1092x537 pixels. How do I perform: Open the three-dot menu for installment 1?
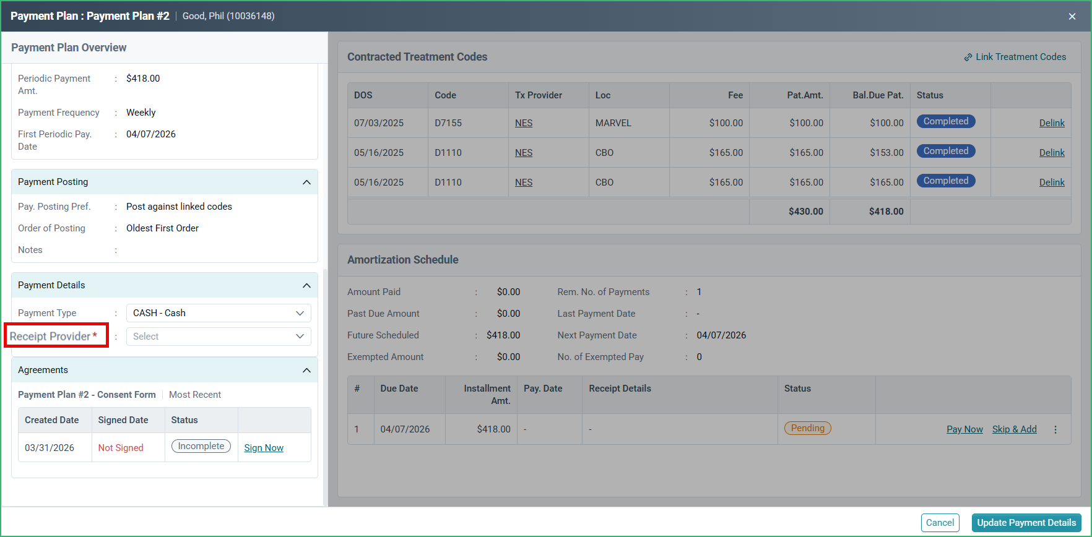[x=1055, y=429]
